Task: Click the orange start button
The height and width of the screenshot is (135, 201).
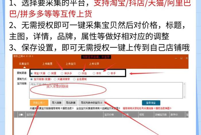Action: coord(39,103)
